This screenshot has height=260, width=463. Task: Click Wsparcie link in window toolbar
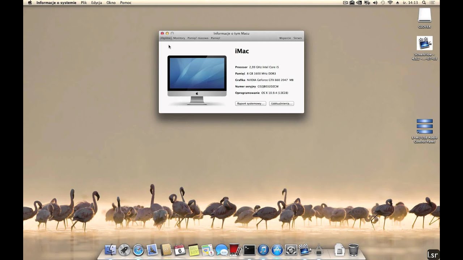(x=285, y=38)
